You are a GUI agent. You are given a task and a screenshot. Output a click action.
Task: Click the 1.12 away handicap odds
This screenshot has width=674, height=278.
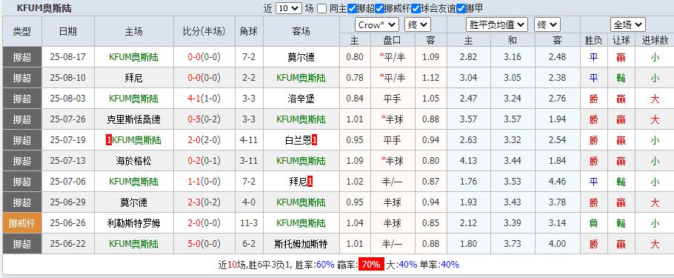(431, 78)
